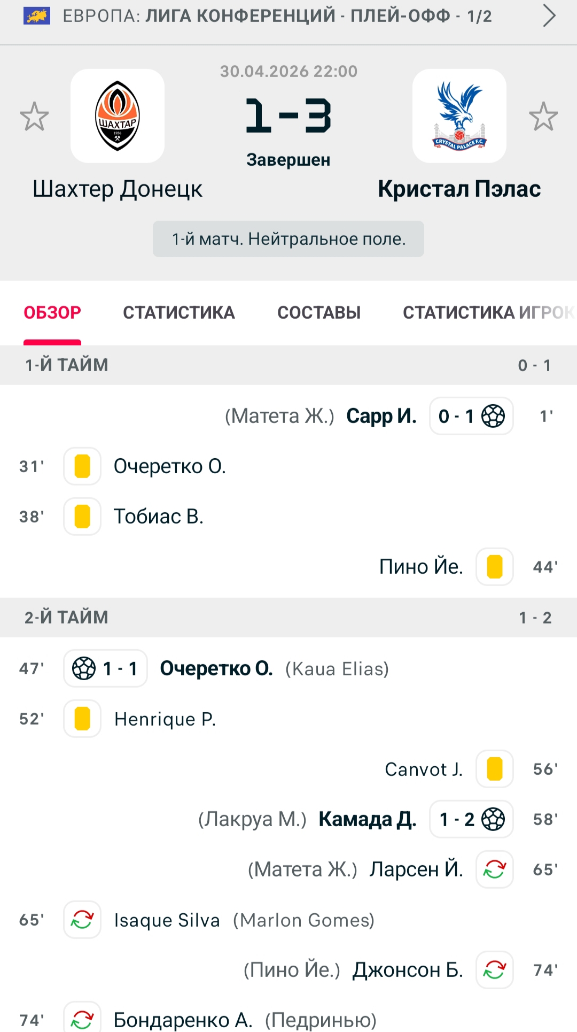Open the Crystal Palace club logo
Image resolution: width=577 pixels, height=1032 pixels.
pyautogui.click(x=459, y=116)
